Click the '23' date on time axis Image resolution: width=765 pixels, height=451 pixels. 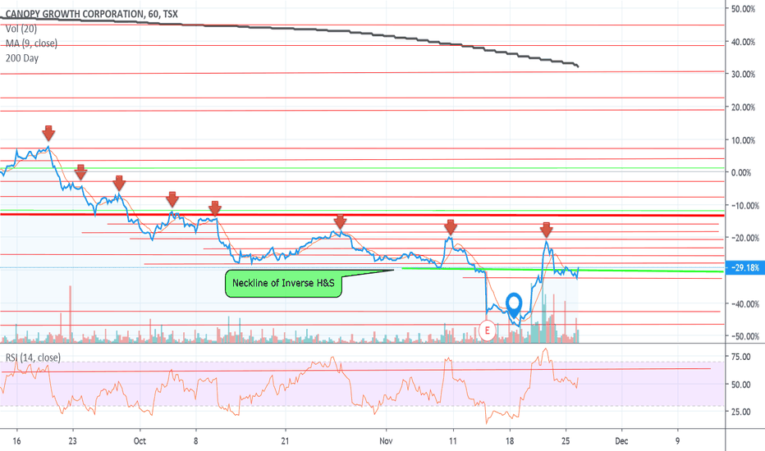(73, 441)
